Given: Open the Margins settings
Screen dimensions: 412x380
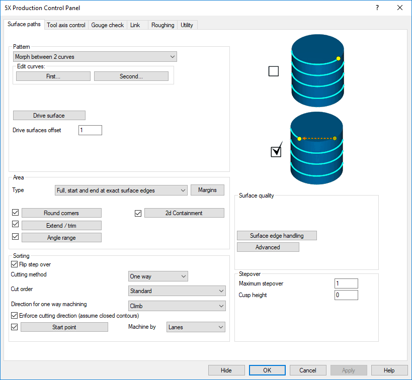Looking at the screenshot, I should tap(207, 190).
